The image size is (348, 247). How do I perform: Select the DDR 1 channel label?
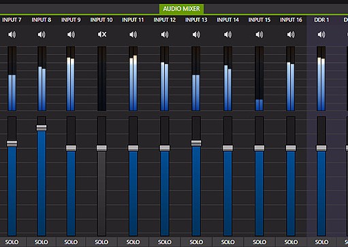coord(321,20)
